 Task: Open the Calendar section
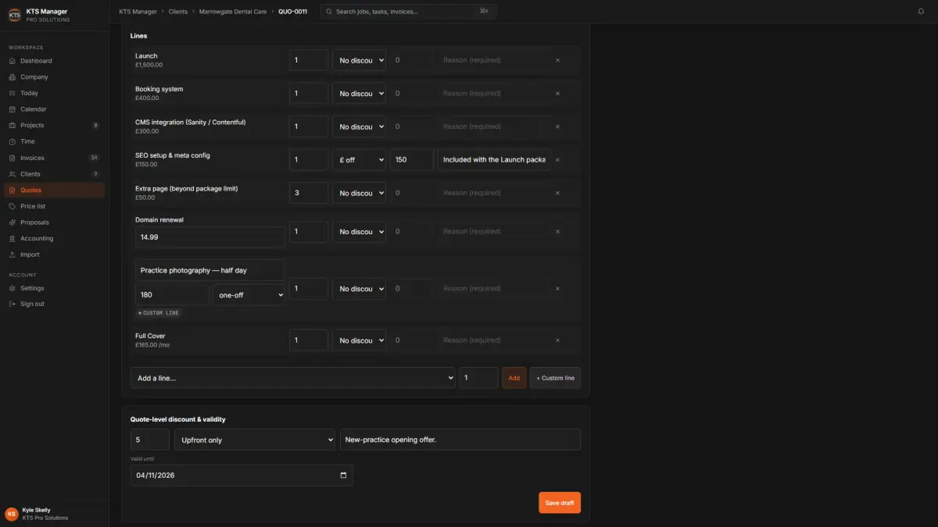54,109
